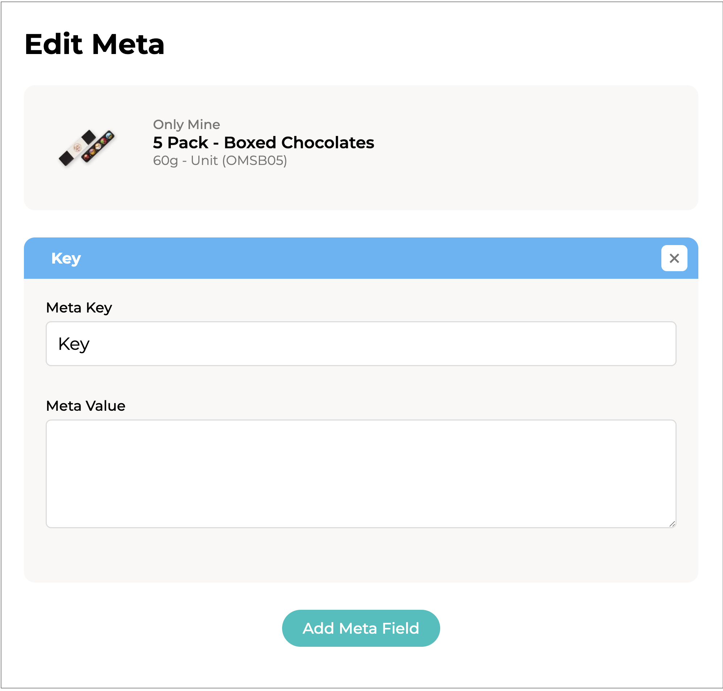Viewport: 723px width, 691px height.
Task: Select the Only Mine brand label
Action: pyautogui.click(x=186, y=124)
